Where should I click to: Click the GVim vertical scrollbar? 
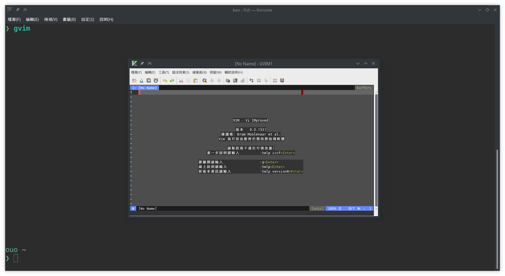(x=376, y=150)
